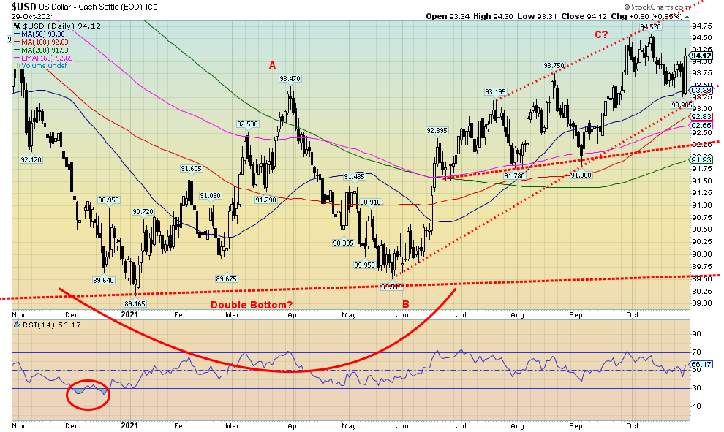The width and height of the screenshot is (724, 432).
Task: Click the 89.165 low price label
Action: pyautogui.click(x=135, y=303)
